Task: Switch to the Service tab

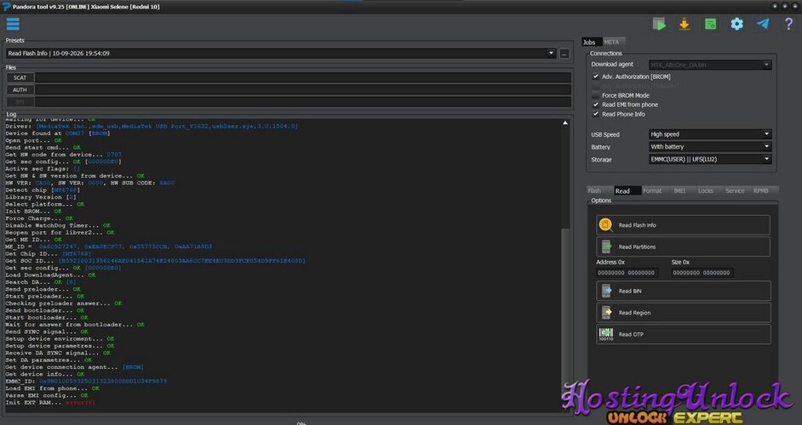Action: (x=735, y=190)
